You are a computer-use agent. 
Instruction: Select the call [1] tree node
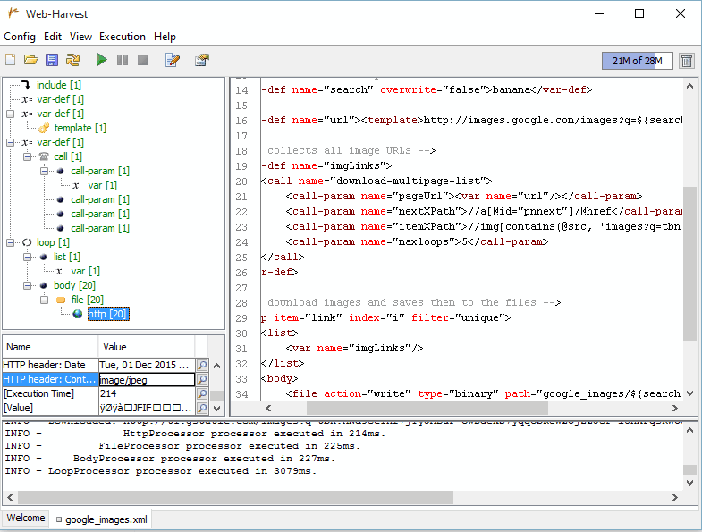68,156
